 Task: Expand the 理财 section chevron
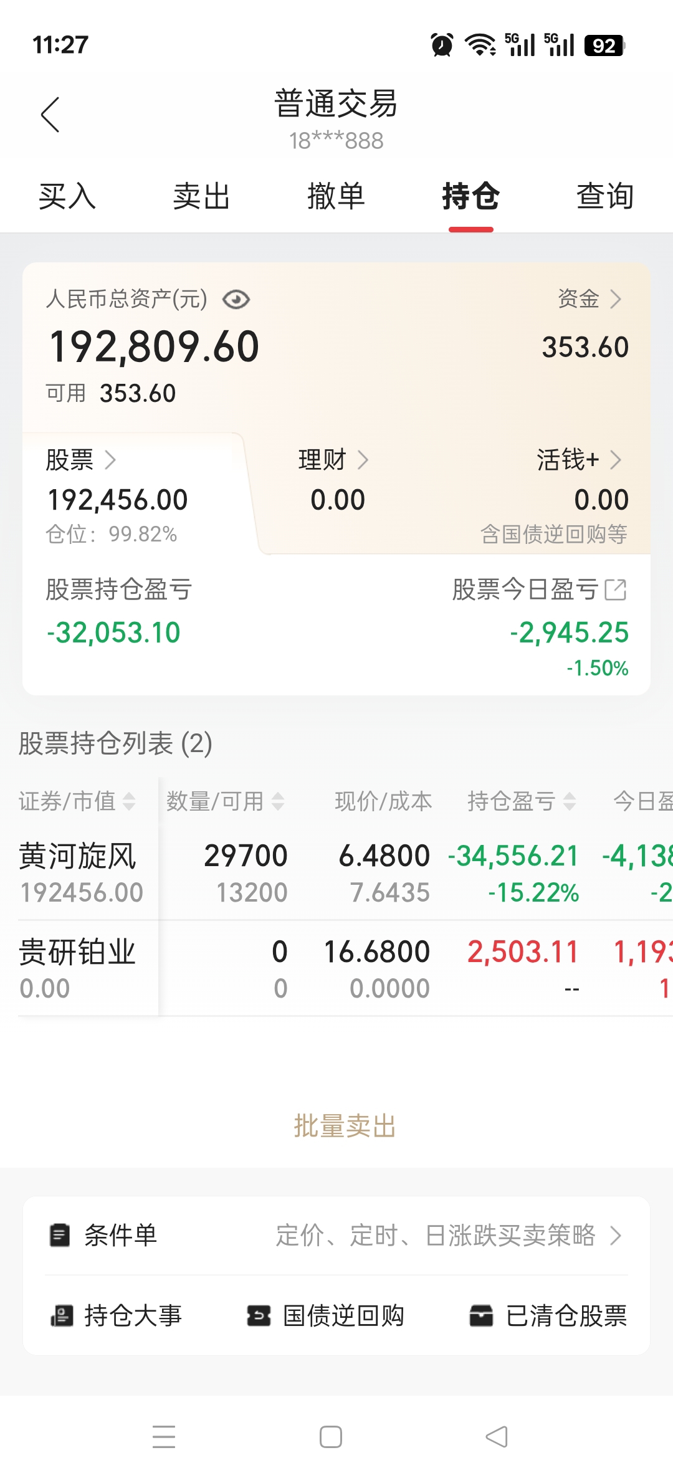pyautogui.click(x=363, y=460)
